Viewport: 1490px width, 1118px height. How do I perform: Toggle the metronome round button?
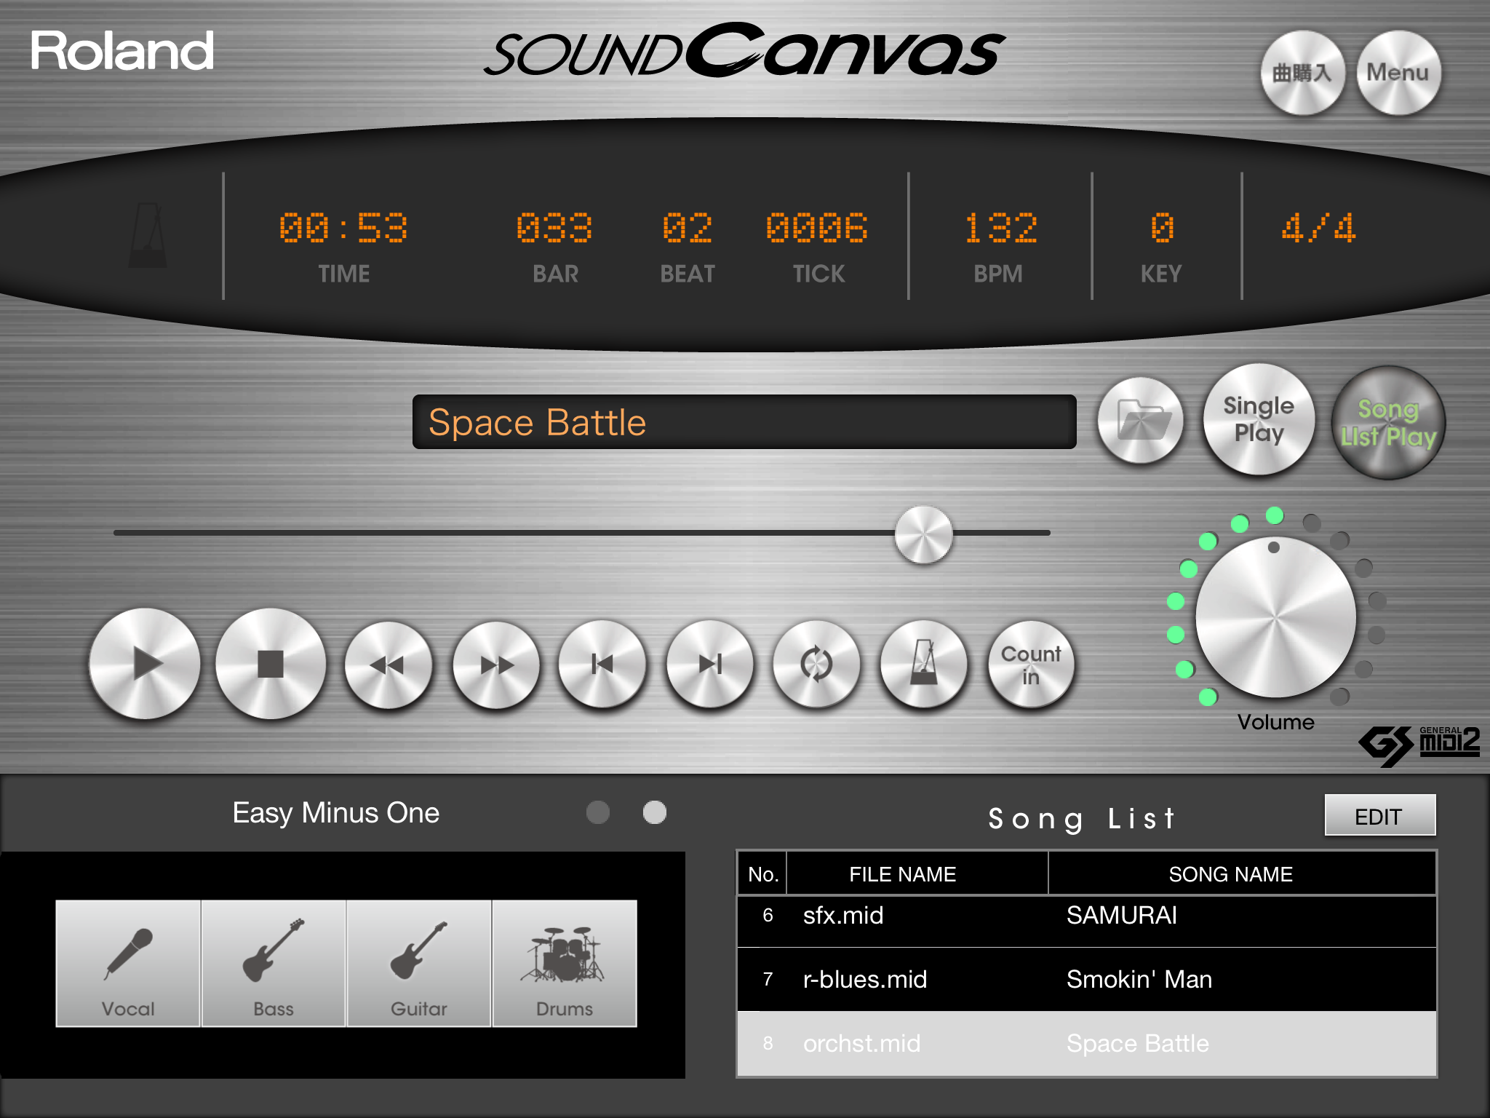924,664
